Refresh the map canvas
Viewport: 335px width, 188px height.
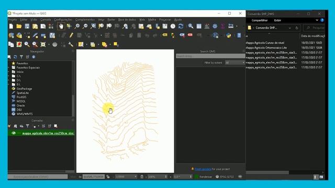click(181, 26)
